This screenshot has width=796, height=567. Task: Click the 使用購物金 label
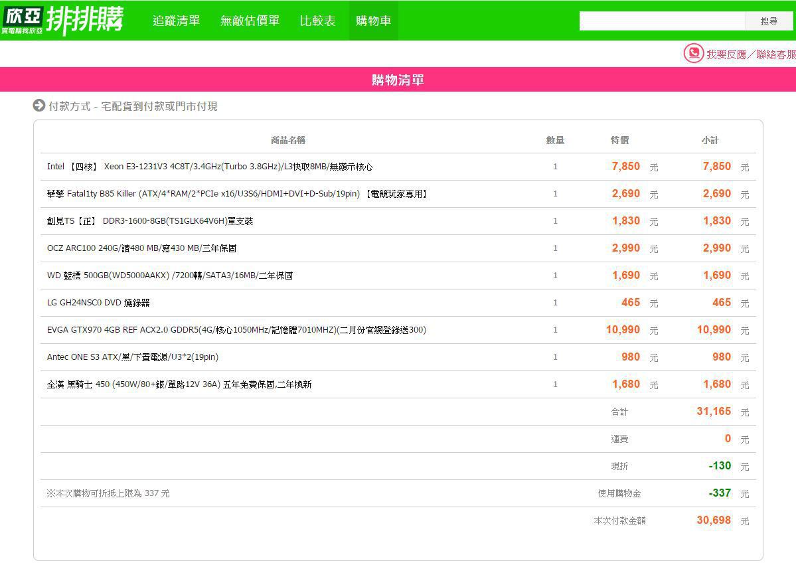pyautogui.click(x=619, y=493)
